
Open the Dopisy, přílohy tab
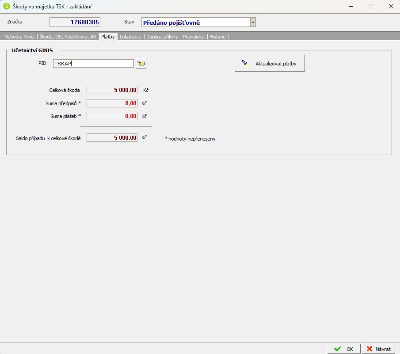(162, 37)
